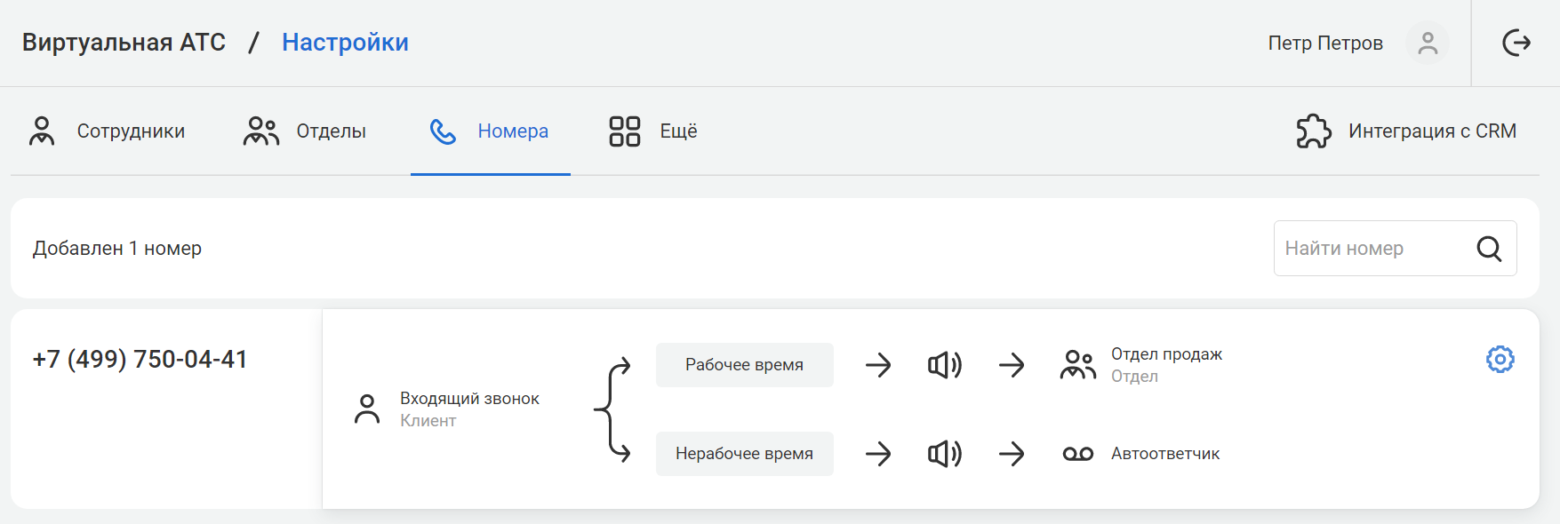Click non-working hours speaker greeting icon

945,454
